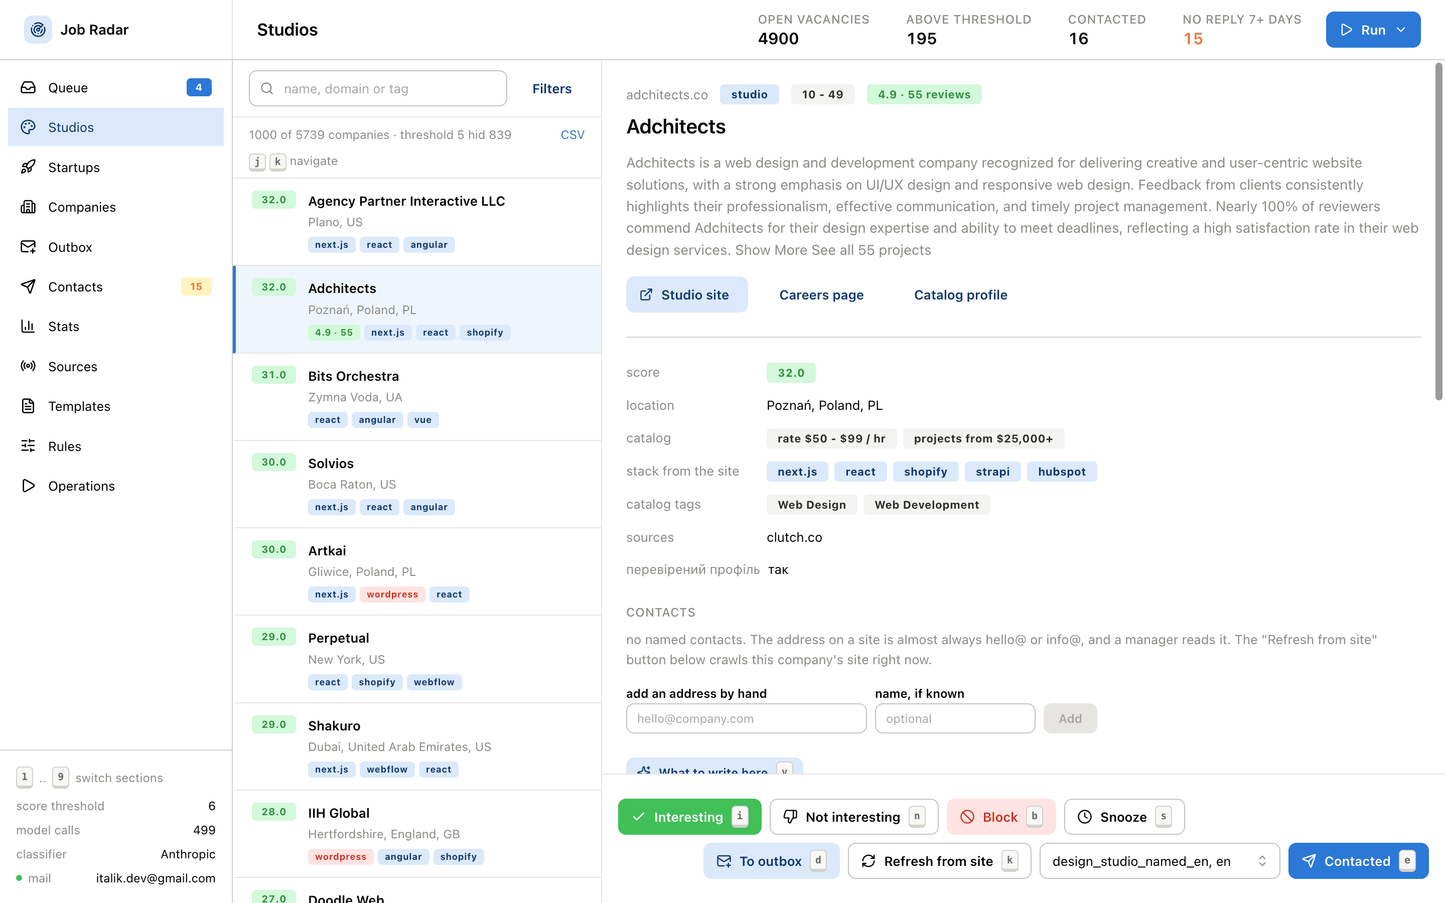Open the Outbox mail icon
The image size is (1445, 903).
click(x=28, y=247)
